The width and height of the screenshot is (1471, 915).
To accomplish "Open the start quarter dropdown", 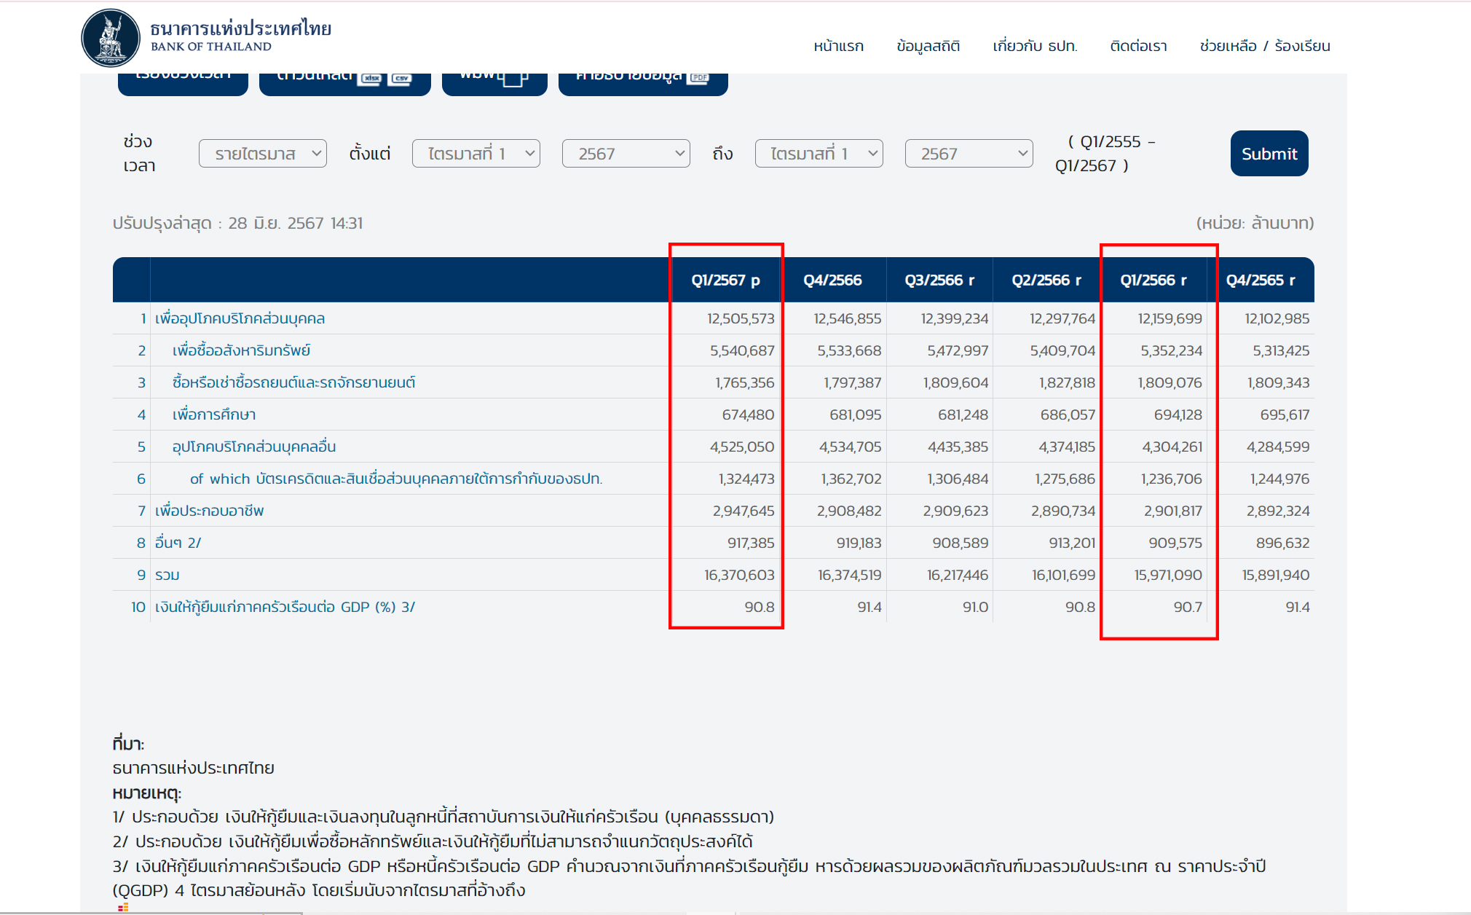I will [476, 154].
